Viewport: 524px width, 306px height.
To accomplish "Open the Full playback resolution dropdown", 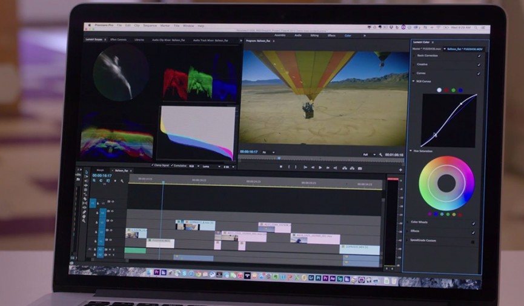I will [370, 155].
